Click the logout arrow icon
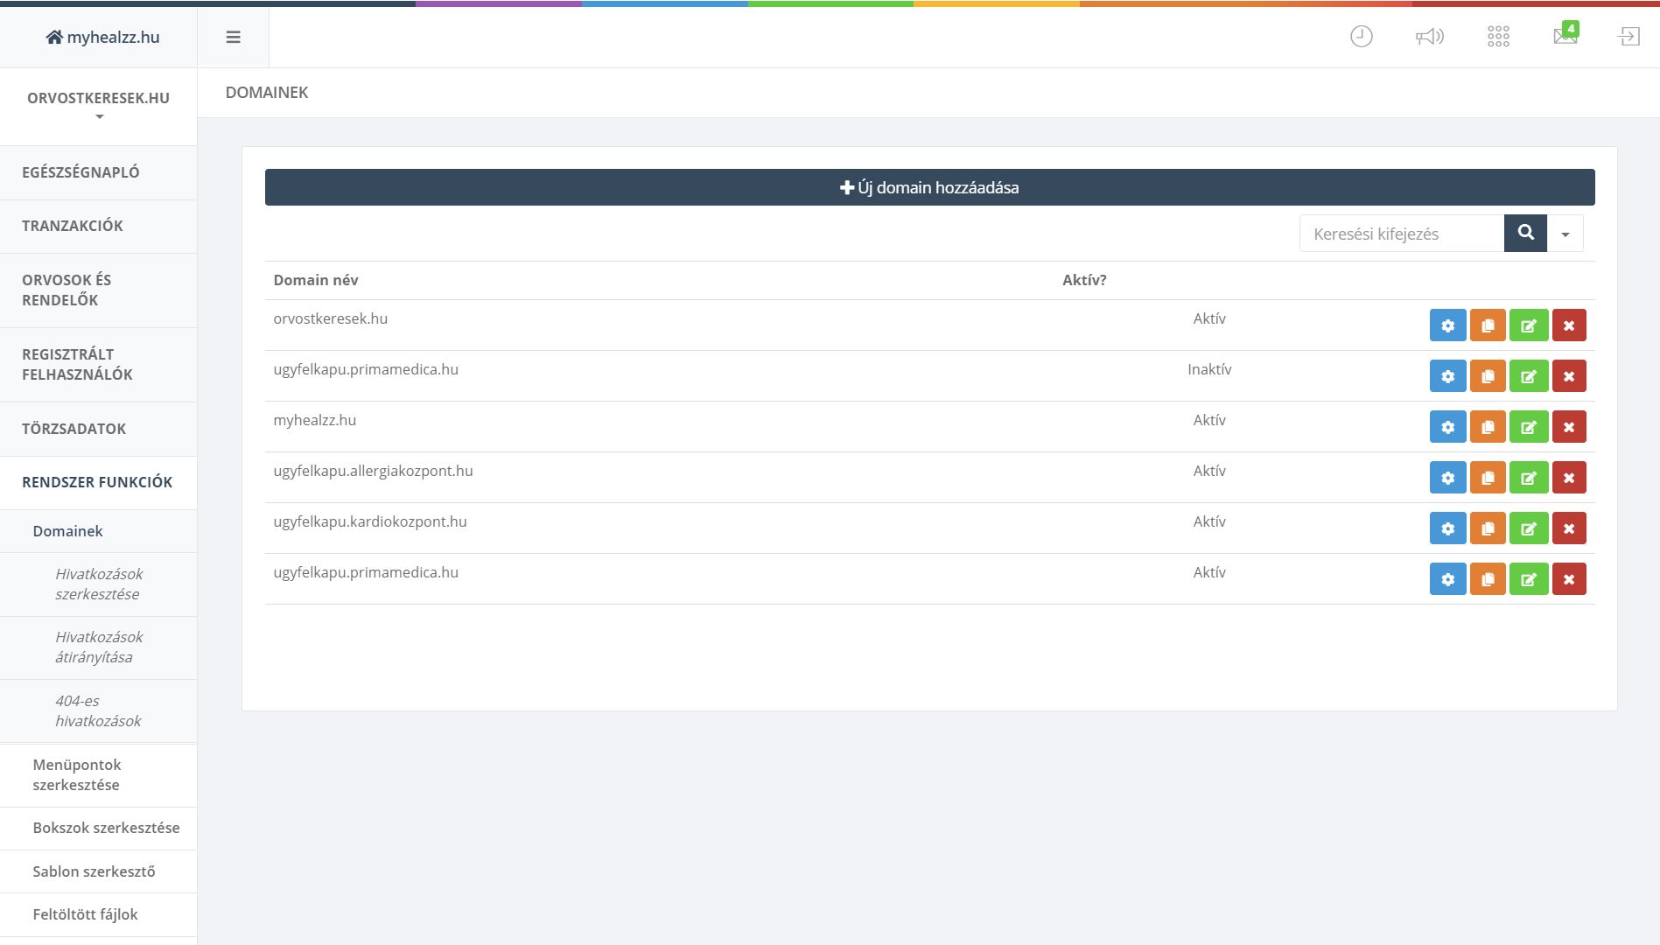Image resolution: width=1660 pixels, height=945 pixels. tap(1629, 37)
